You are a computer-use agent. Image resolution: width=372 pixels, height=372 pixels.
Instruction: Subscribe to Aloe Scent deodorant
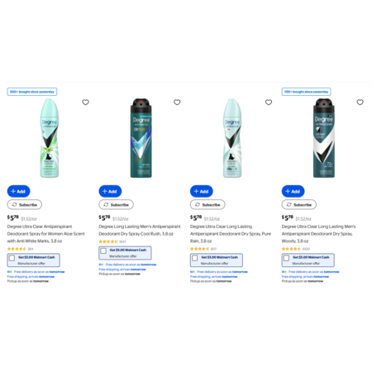25,205
